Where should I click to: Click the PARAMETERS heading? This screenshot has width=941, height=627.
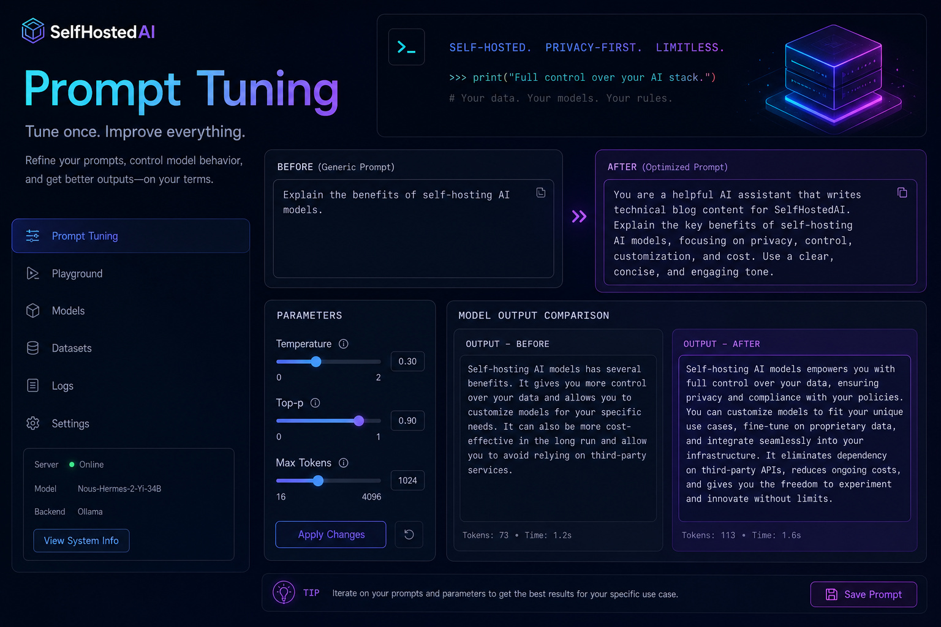click(x=309, y=315)
